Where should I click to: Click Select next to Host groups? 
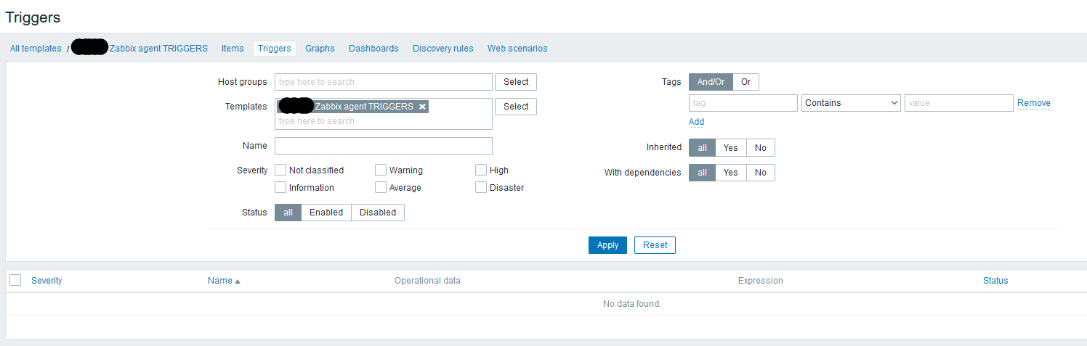pos(516,82)
